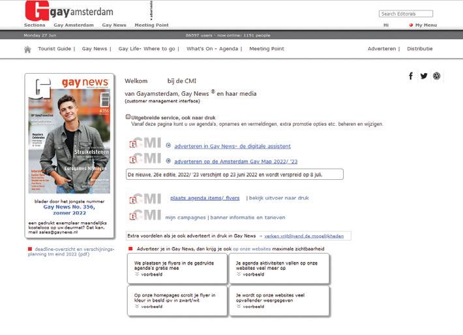
Task: Click 'De nieuwe, 26e editie' notice box
Action: (235, 175)
